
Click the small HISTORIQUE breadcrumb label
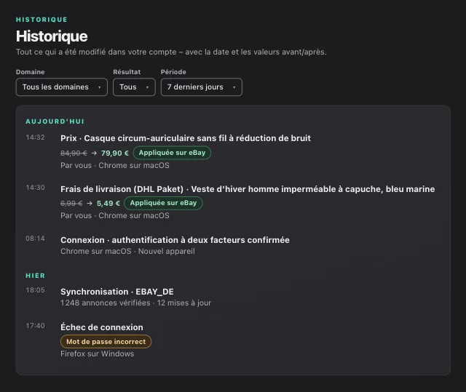pyautogui.click(x=42, y=20)
